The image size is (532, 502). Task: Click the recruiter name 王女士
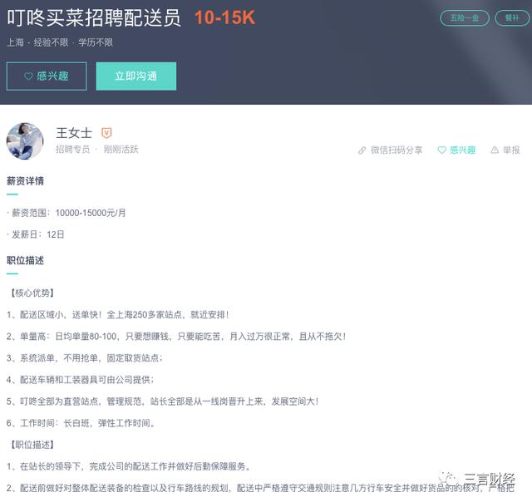tap(74, 133)
